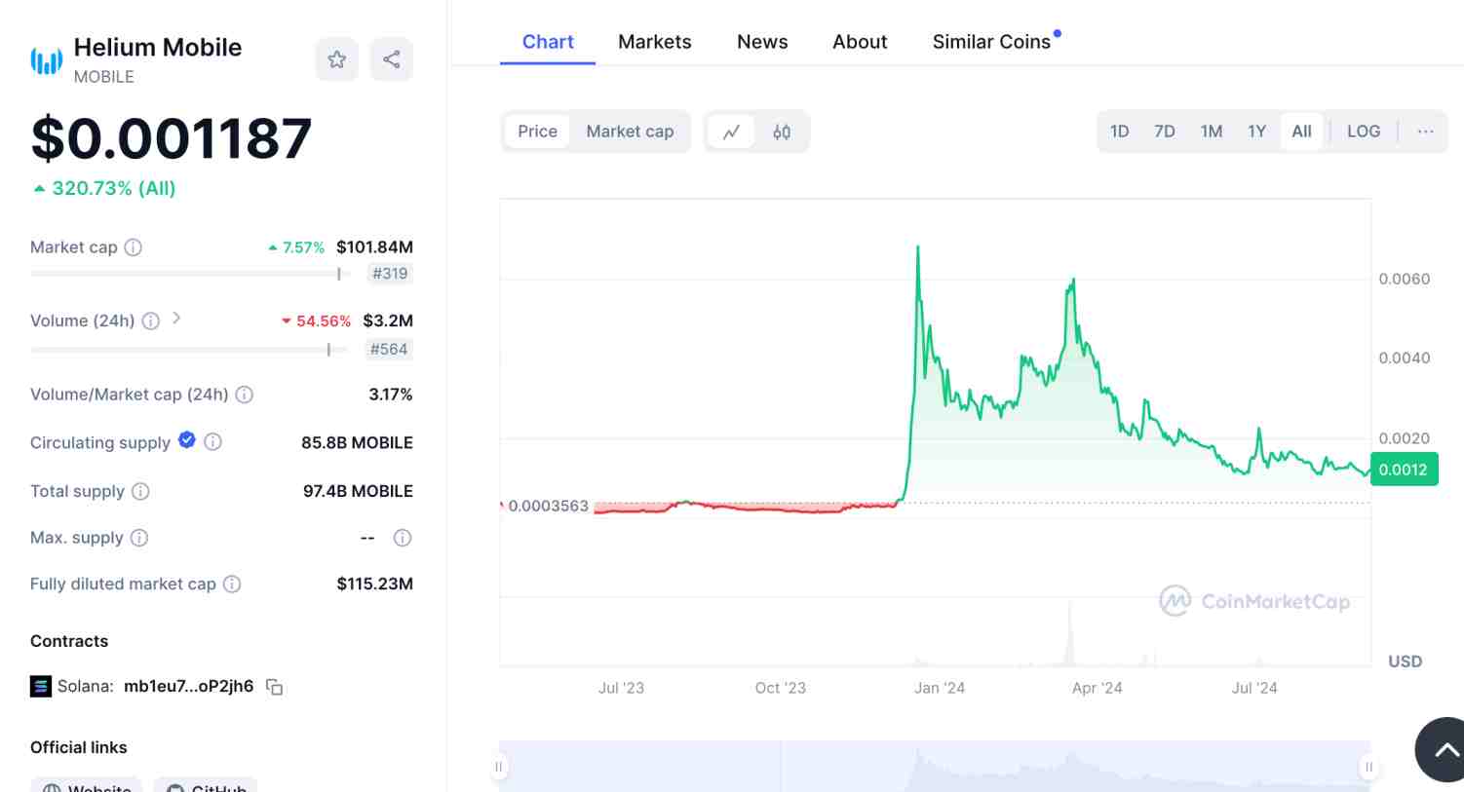1464x792 pixels.
Task: Open the About tab
Action: (860, 42)
